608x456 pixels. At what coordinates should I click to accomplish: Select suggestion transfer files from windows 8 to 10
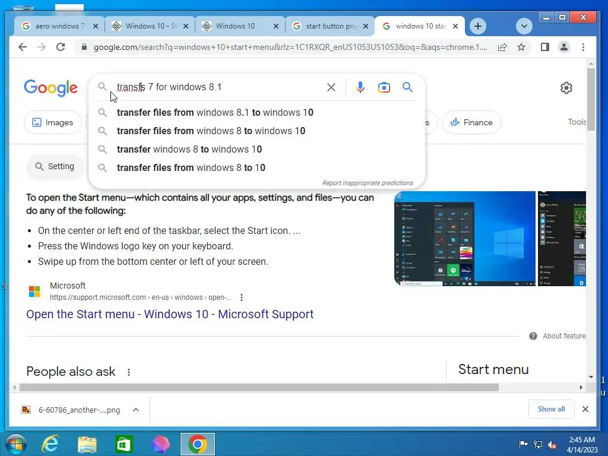coord(256,168)
